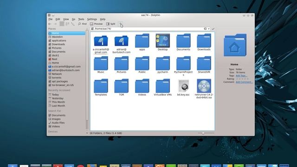Switch to Details tree view mode
297x167 pixels.
73,24
